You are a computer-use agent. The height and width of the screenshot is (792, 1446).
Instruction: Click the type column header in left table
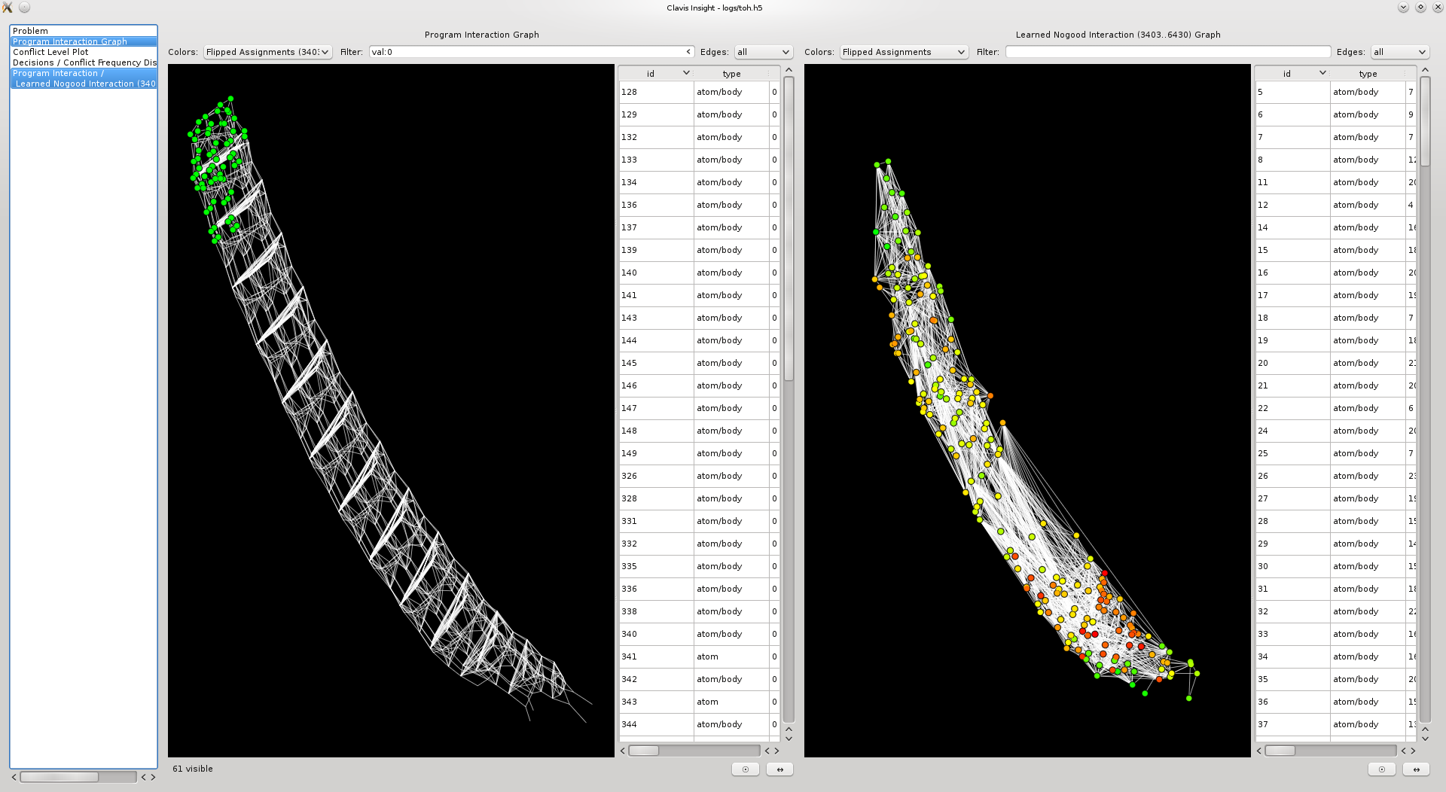(731, 74)
